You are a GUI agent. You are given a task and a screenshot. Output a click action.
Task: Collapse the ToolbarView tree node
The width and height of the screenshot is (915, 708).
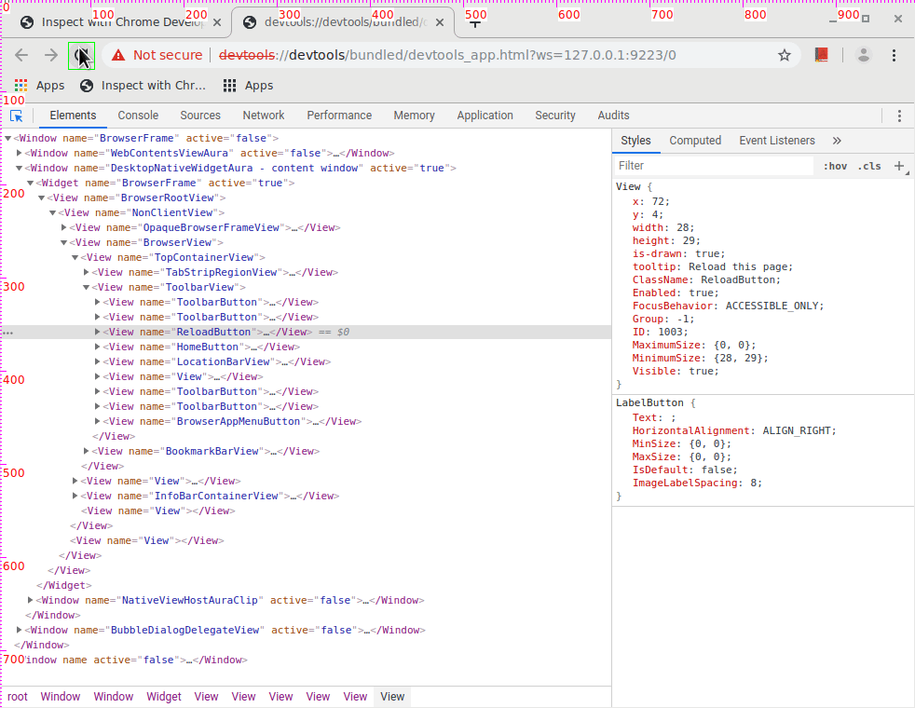pos(87,287)
